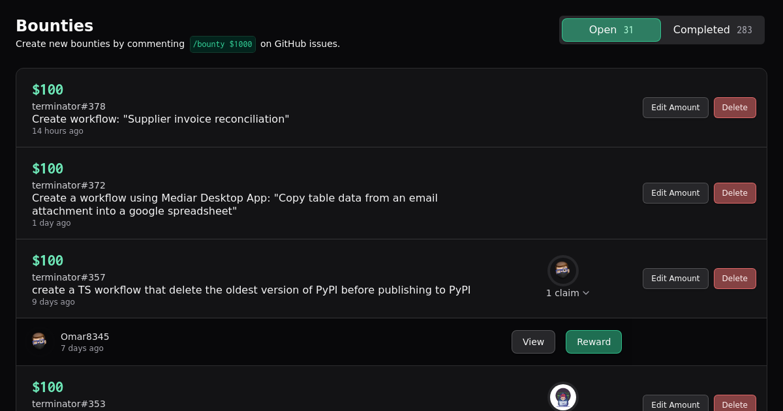783x411 pixels.
Task: Click Edit Amount for terminator#372 bounty
Action: click(x=675, y=193)
